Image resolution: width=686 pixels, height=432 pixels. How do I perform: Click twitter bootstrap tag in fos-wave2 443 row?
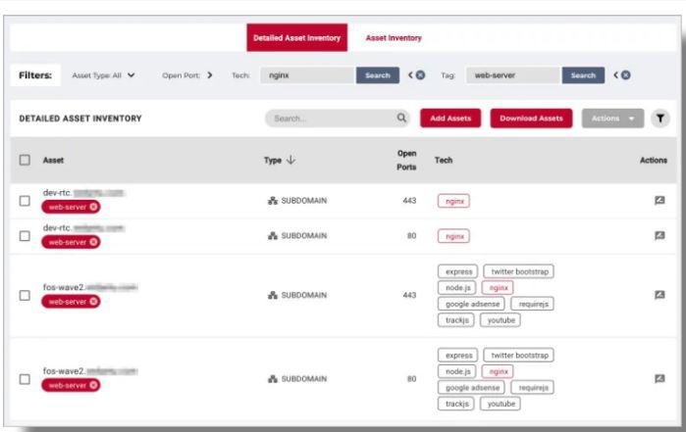coord(519,271)
